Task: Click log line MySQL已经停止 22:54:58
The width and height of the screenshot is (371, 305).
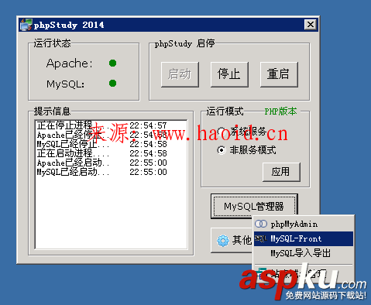Action: 101,144
